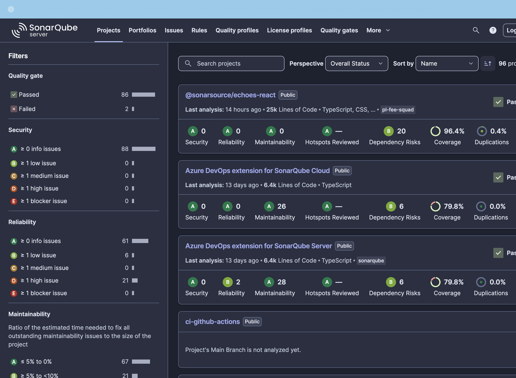Click Maintainability ≤ 5% count bar
Image resolution: width=516 pixels, height=378 pixels.
pyautogui.click(x=141, y=362)
